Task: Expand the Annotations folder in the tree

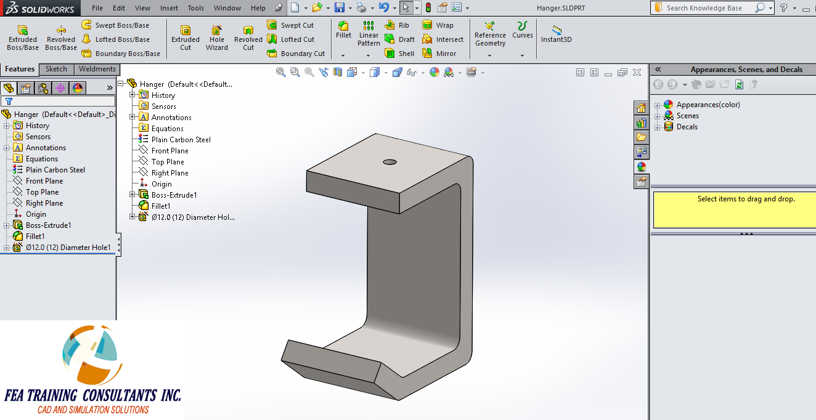Action: pyautogui.click(x=6, y=147)
